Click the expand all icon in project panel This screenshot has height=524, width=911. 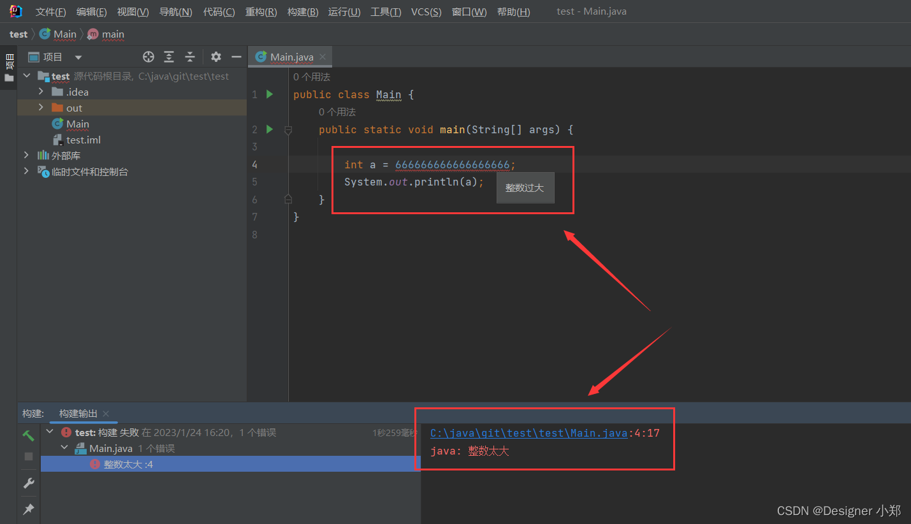pyautogui.click(x=169, y=57)
